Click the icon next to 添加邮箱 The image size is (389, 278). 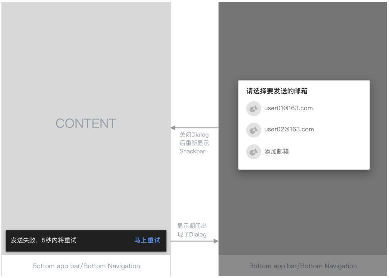tap(254, 152)
